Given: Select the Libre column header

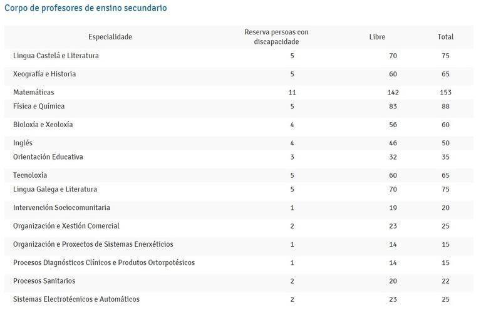Looking at the screenshot, I should (377, 37).
